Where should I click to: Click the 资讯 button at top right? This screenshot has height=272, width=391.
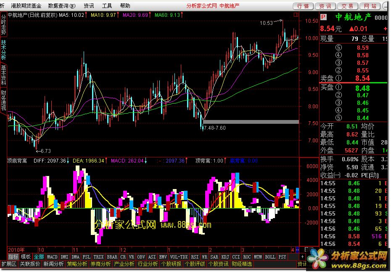(x=325, y=6)
